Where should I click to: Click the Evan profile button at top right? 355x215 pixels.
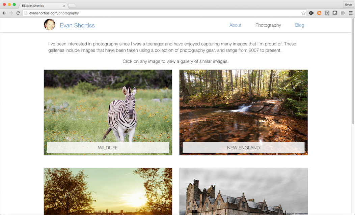349,4
